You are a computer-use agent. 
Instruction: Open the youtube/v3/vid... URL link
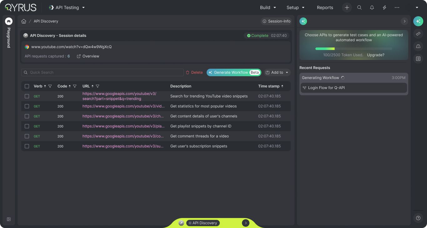[123, 106]
